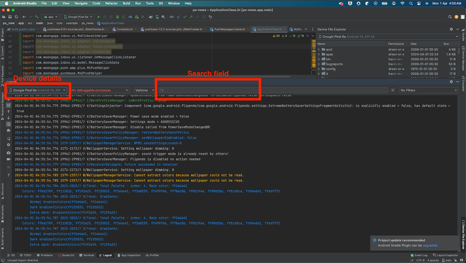This screenshot has width=466, height=263.
Task: Click the upgraded link in notification
Action: (430, 245)
